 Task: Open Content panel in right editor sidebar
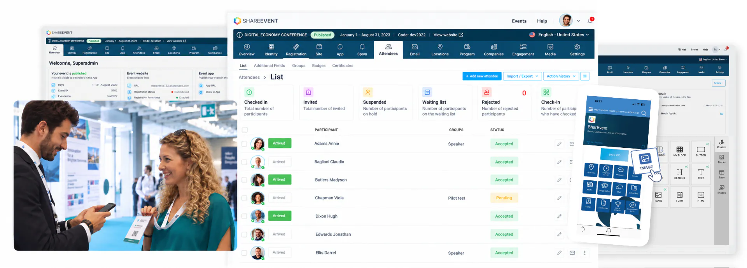point(722,144)
